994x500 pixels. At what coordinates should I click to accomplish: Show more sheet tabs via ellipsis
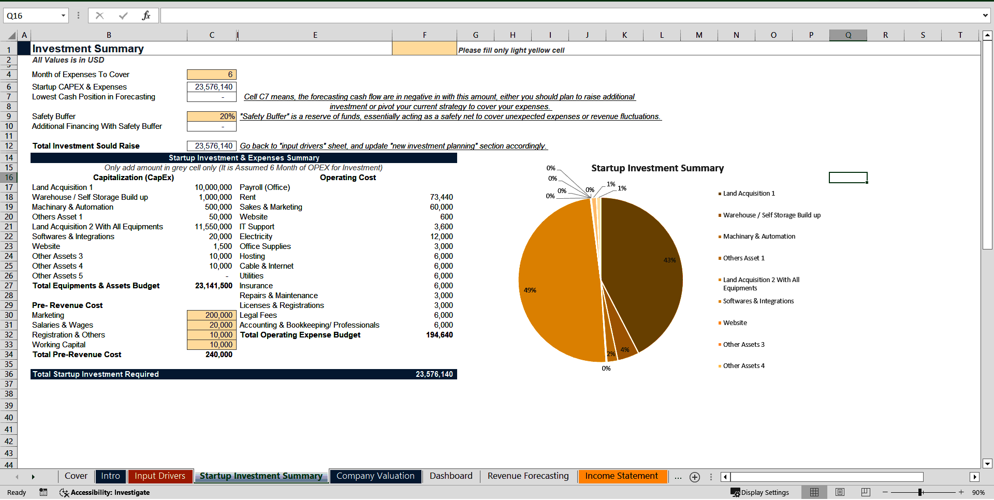(678, 477)
